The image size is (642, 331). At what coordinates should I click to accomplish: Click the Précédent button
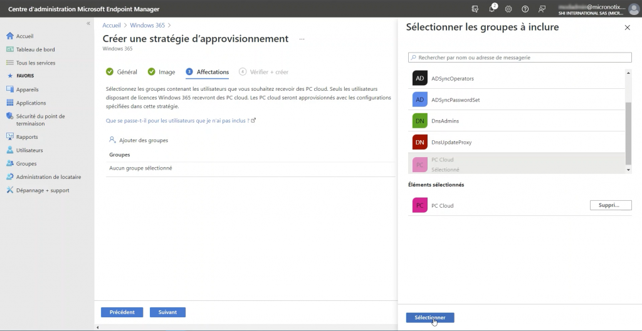coord(122,312)
